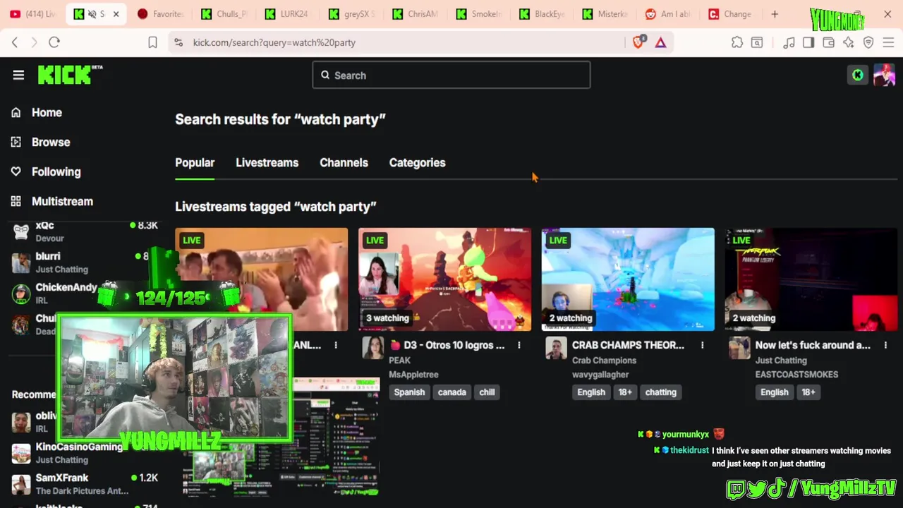Select the Spanish tag
This screenshot has height=508, width=903.
409,392
